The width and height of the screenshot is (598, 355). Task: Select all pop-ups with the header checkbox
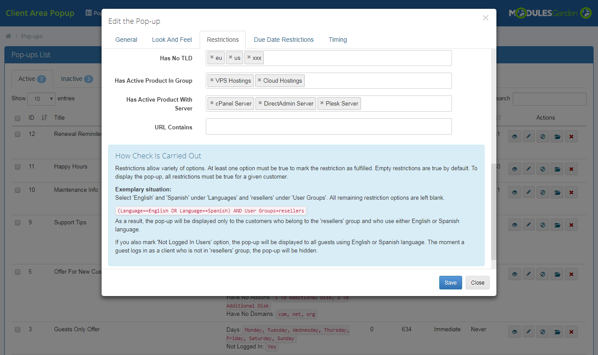(x=17, y=117)
